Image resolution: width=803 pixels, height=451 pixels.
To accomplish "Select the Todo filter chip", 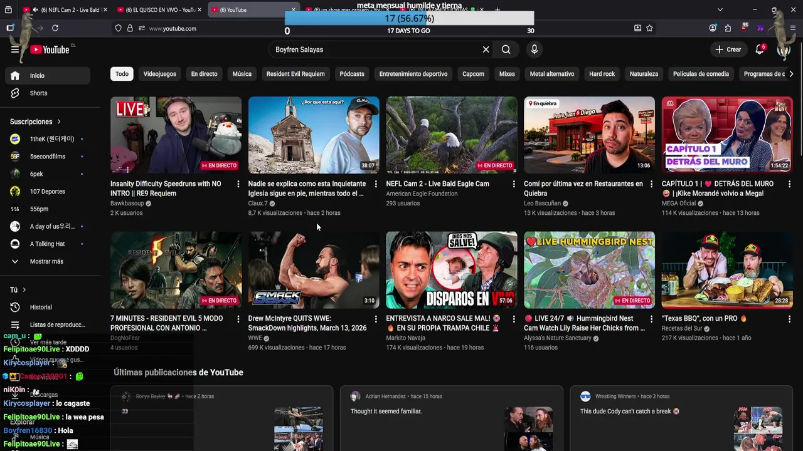I will [x=122, y=74].
